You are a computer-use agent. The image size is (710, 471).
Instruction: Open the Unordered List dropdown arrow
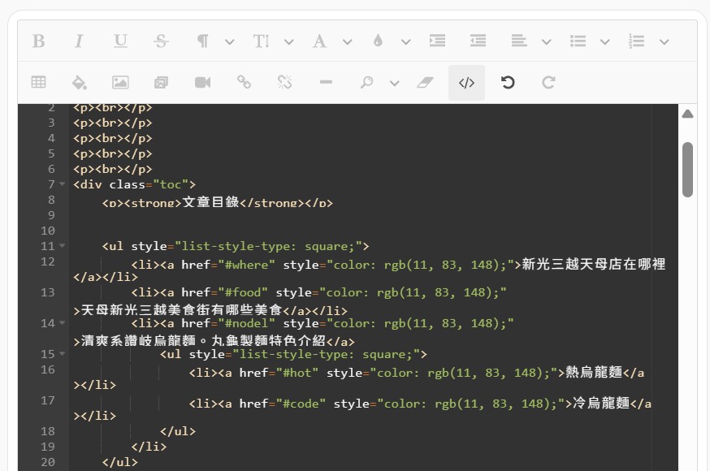click(x=605, y=42)
